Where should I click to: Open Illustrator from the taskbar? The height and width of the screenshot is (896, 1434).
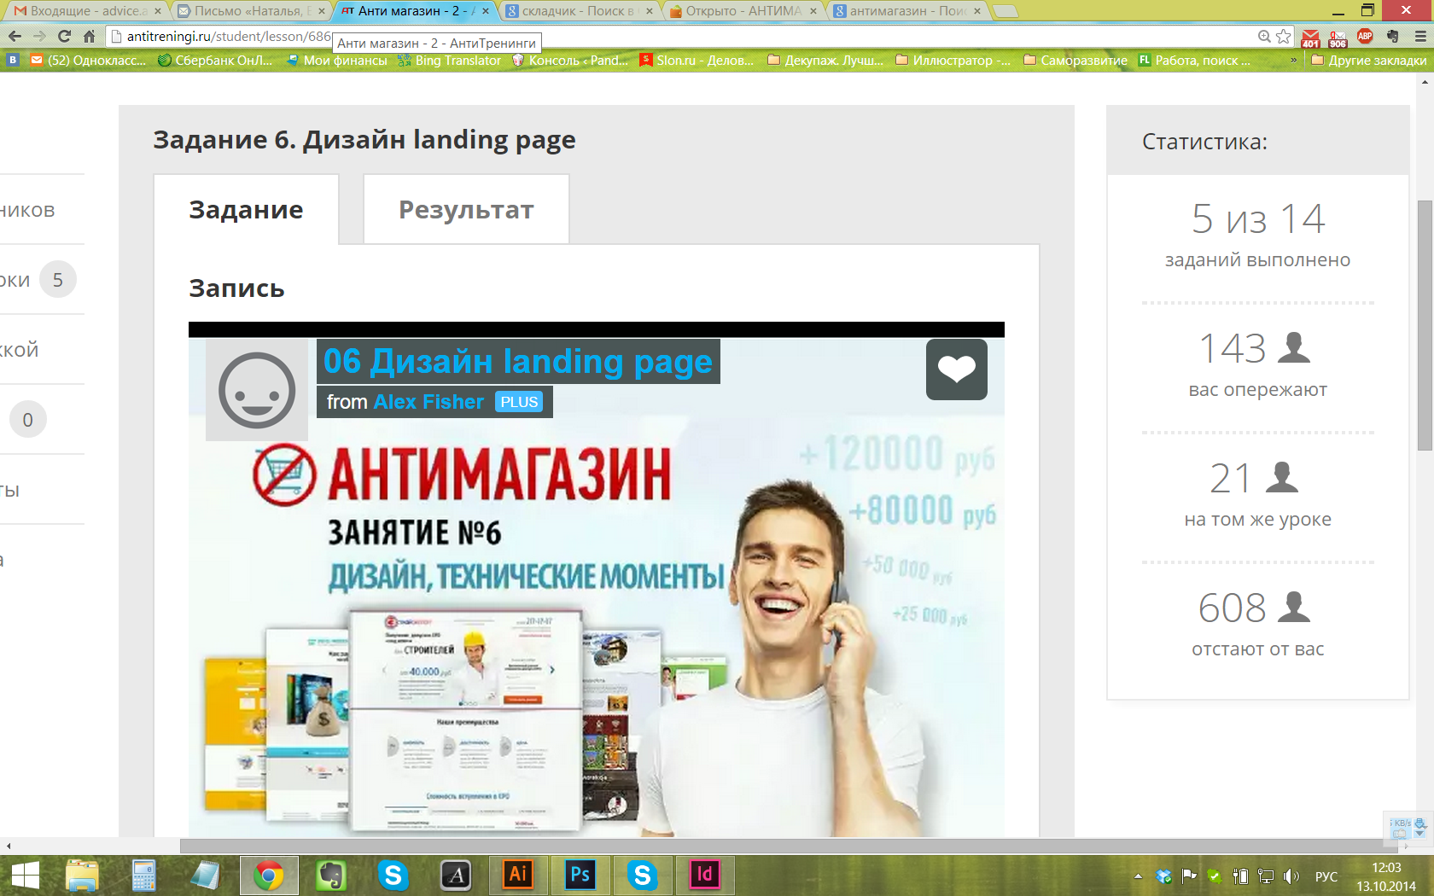(517, 875)
